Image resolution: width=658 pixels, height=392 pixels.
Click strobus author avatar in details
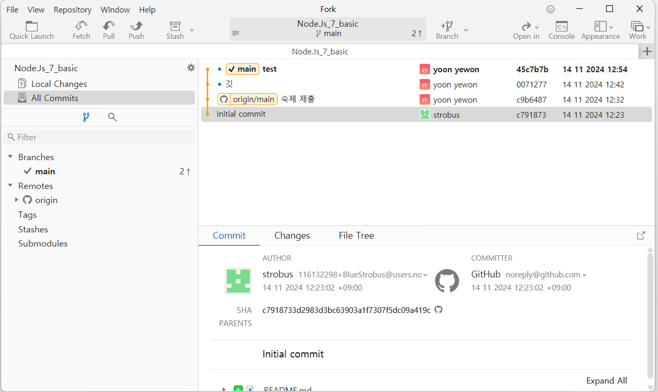pyautogui.click(x=238, y=281)
